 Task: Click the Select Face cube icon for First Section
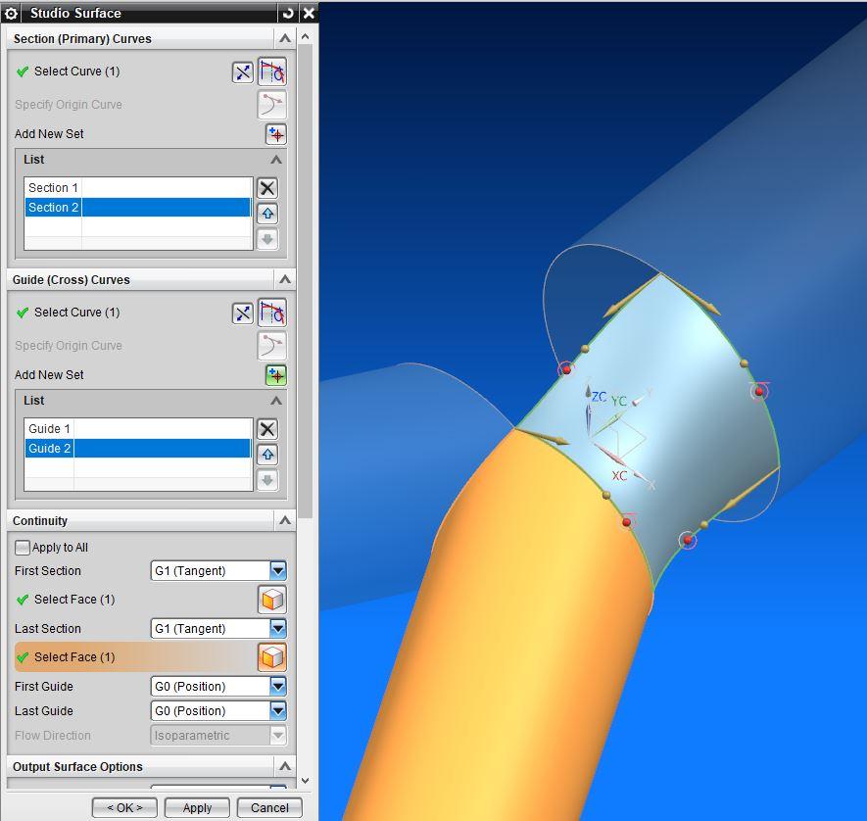[x=271, y=599]
